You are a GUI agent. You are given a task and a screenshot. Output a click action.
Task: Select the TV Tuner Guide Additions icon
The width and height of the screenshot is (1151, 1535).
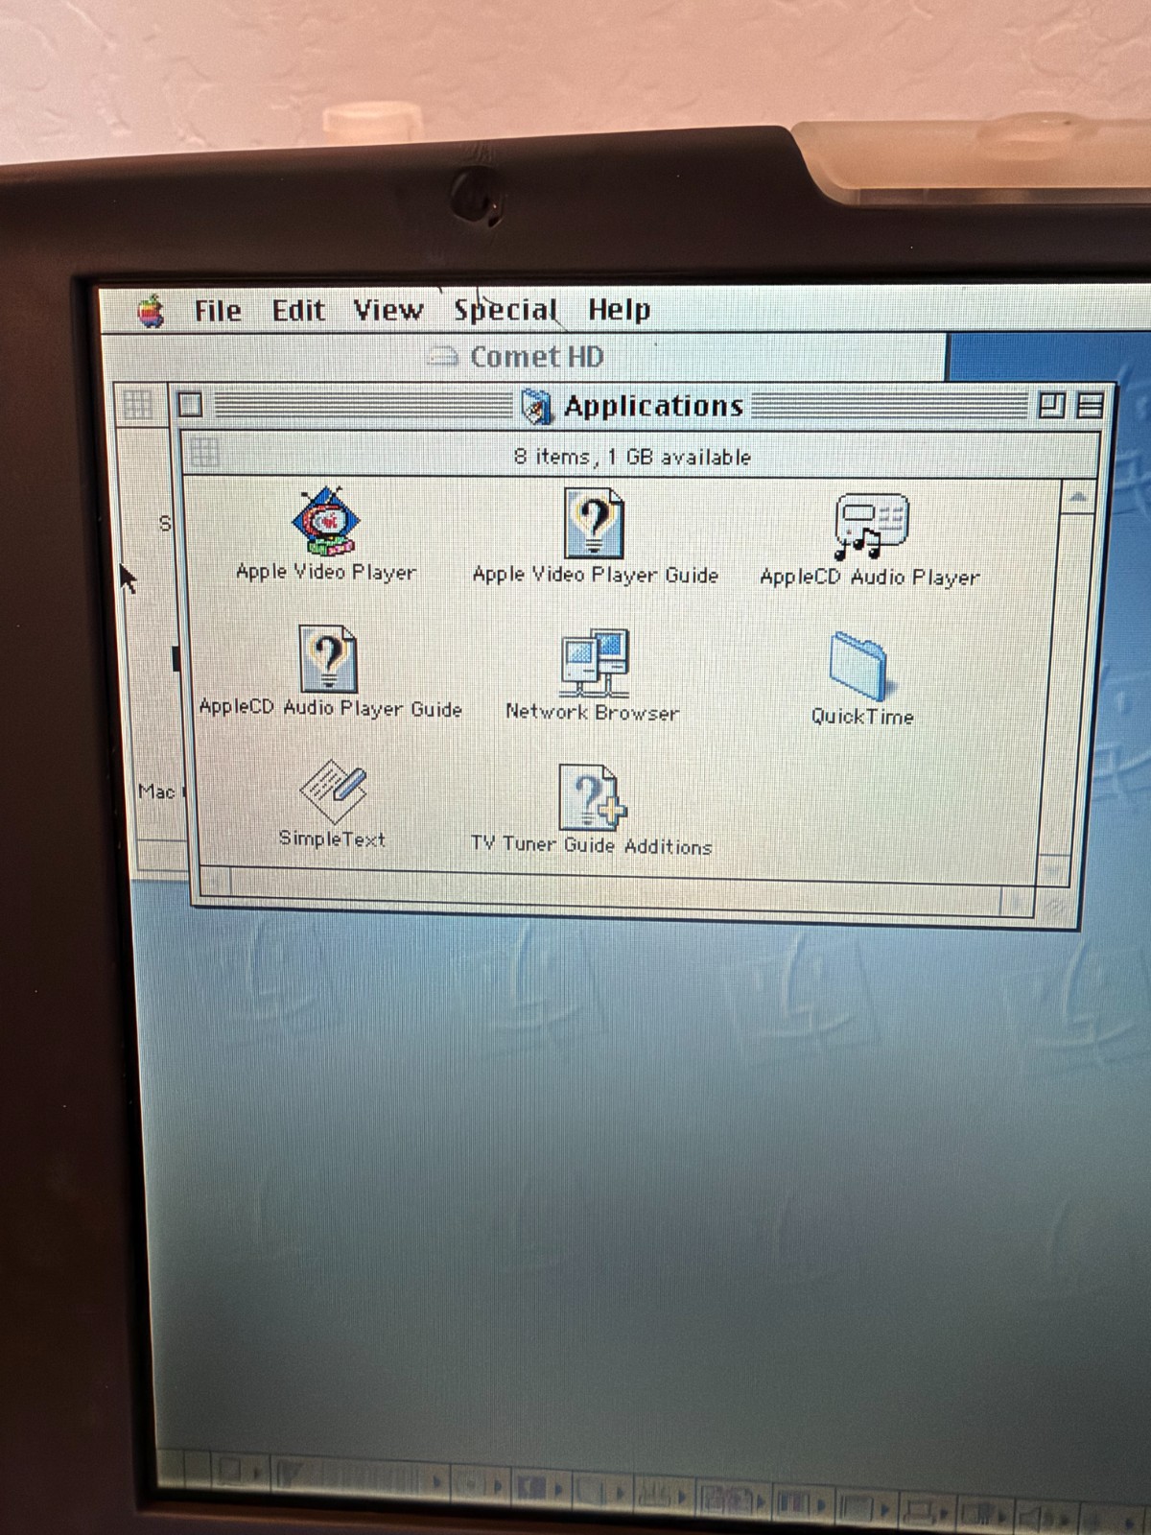[592, 797]
